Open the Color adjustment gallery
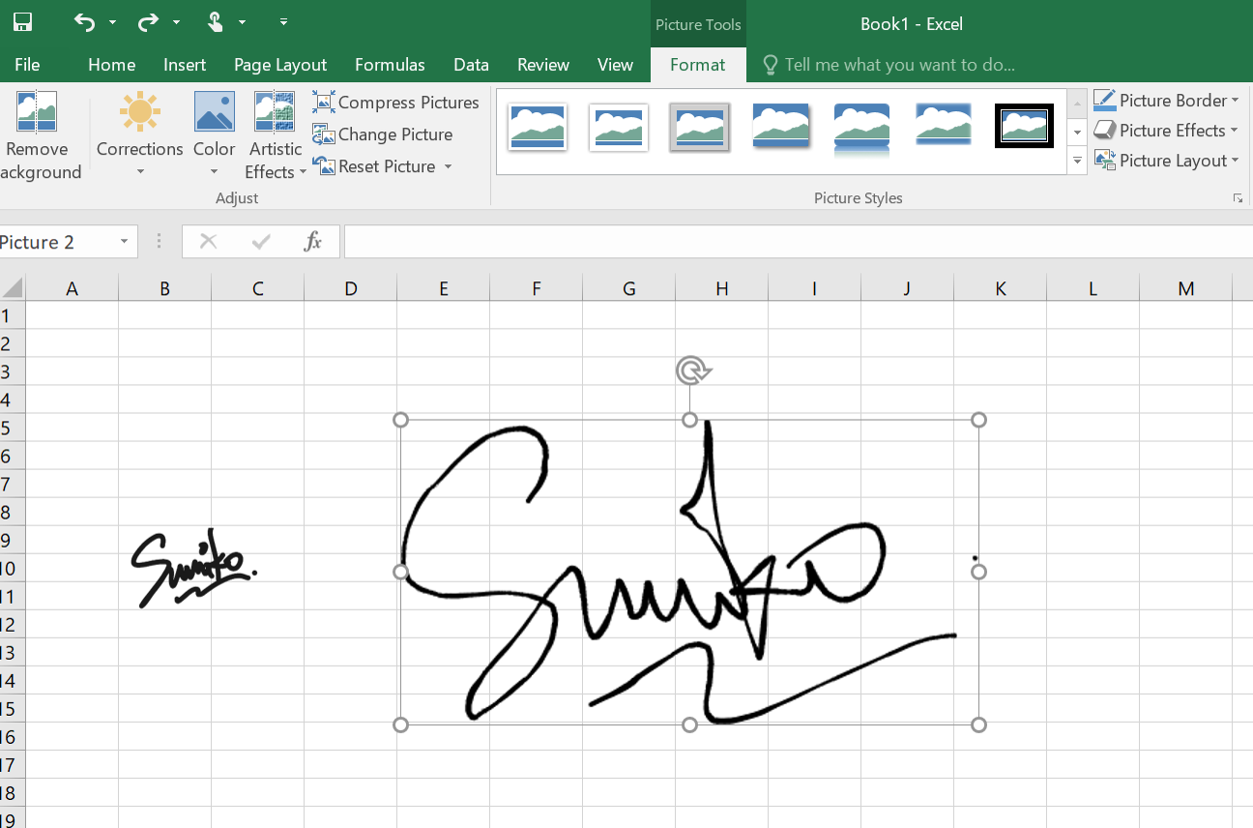The height and width of the screenshot is (828, 1253). (214, 135)
